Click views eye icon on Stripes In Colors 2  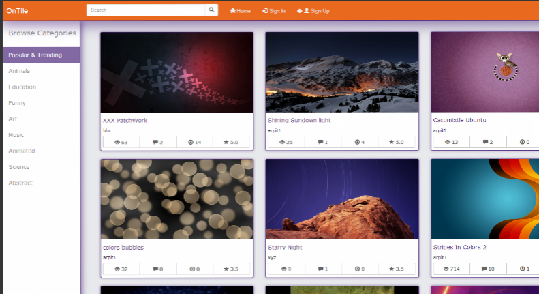pyautogui.click(x=446, y=269)
